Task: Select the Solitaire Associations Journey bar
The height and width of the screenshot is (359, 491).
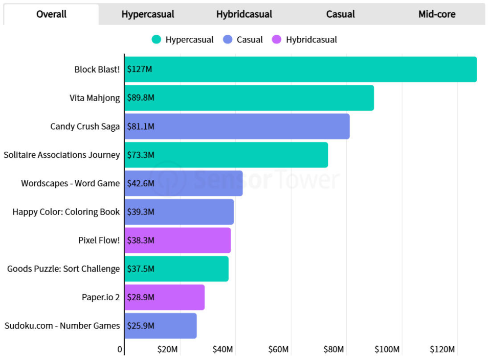Action: pyautogui.click(x=226, y=155)
